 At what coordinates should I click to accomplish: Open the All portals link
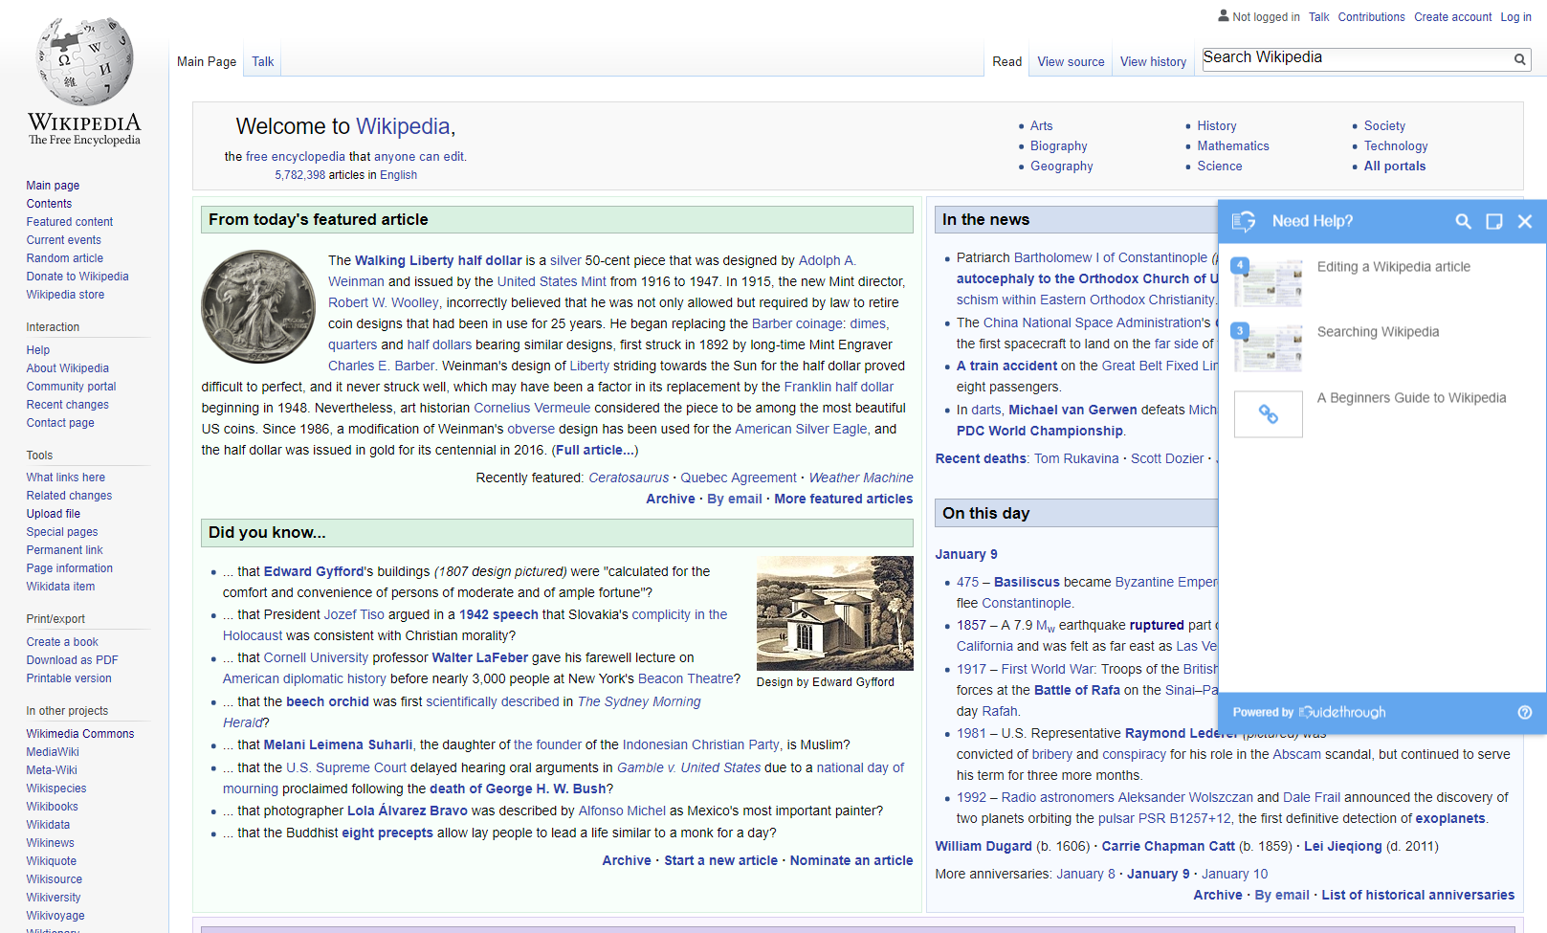point(1395,166)
